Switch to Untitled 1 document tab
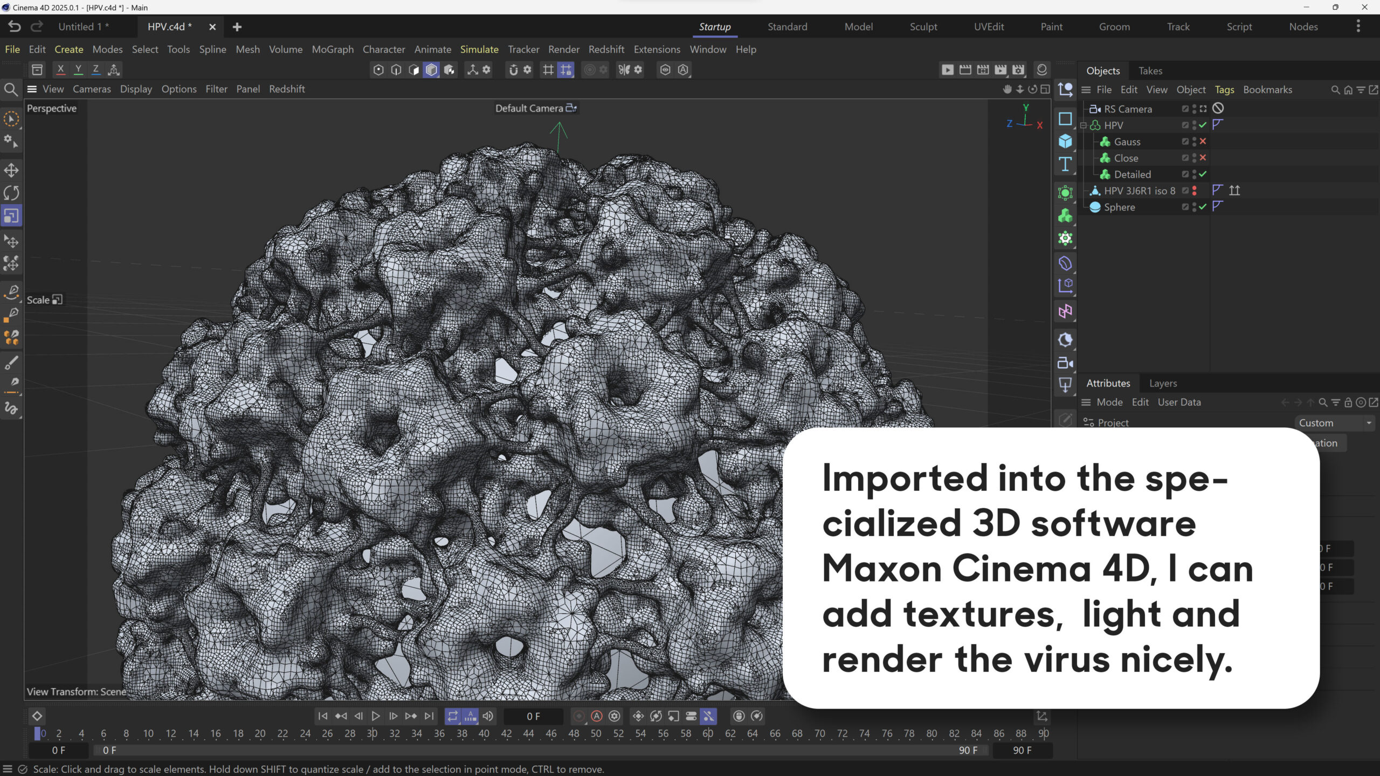The height and width of the screenshot is (776, 1380). (x=84, y=26)
